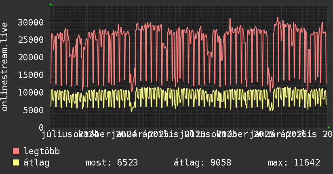Click the green arrow ending the x-axis
The width and height of the screenshot is (333, 174).
click(x=329, y=127)
